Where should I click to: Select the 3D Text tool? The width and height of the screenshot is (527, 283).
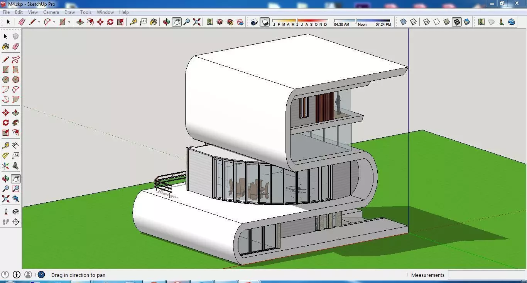(x=15, y=166)
